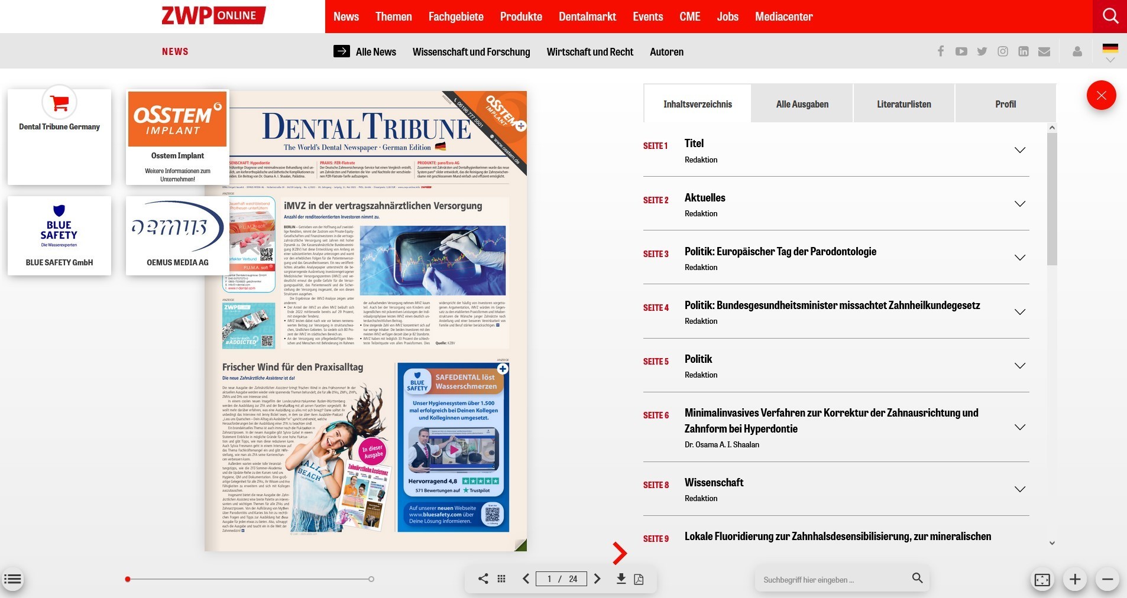
Task: Open Wissenschaft und Forschung link
Action: (x=471, y=52)
